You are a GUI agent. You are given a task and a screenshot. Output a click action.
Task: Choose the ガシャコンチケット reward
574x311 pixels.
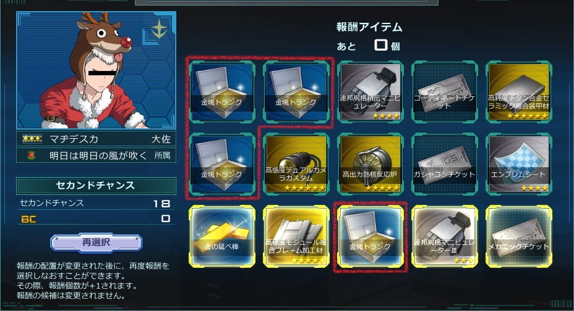pyautogui.click(x=444, y=164)
